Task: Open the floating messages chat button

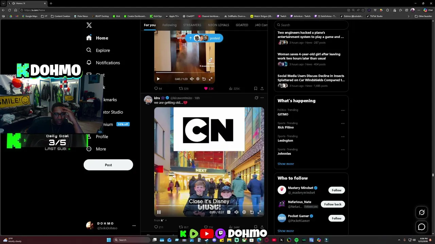Action: coord(421,227)
